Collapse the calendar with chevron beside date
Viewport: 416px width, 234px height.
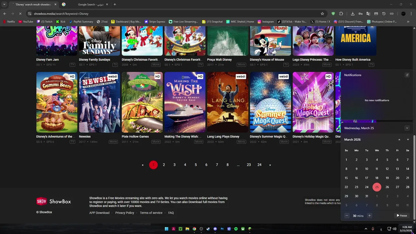point(407,128)
